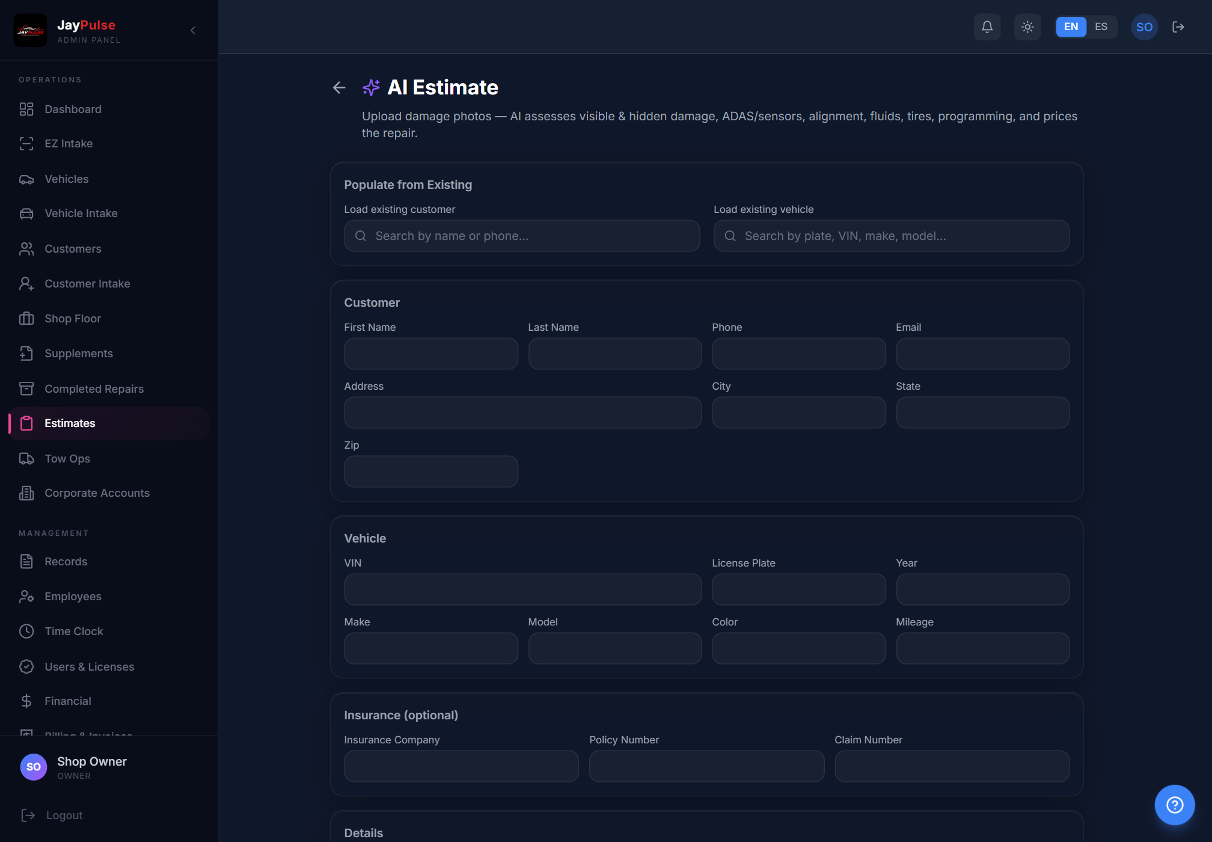Focus the VIN field

click(522, 589)
